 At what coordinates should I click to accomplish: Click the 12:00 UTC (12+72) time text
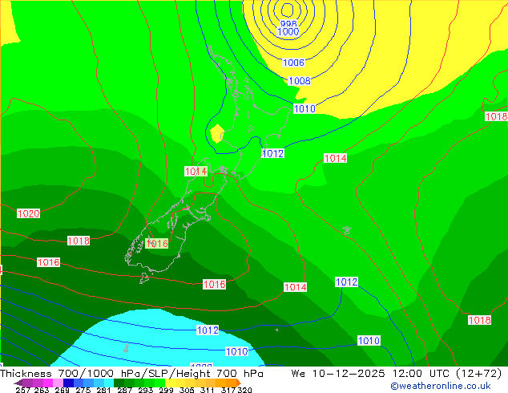[447, 374]
